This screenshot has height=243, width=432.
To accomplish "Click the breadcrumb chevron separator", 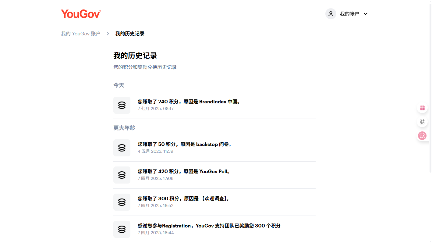I will 108,34.
